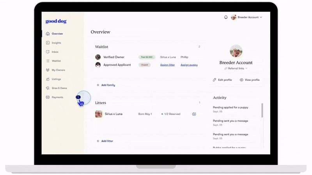The width and height of the screenshot is (312, 175).
Task: Click the Add family button
Action: [106, 85]
